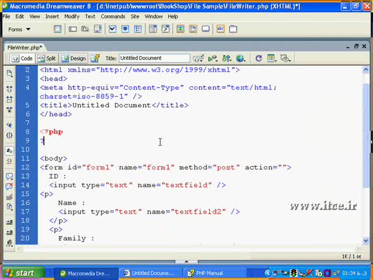
Task: Open the Validate Markup menu
Action: (213, 58)
